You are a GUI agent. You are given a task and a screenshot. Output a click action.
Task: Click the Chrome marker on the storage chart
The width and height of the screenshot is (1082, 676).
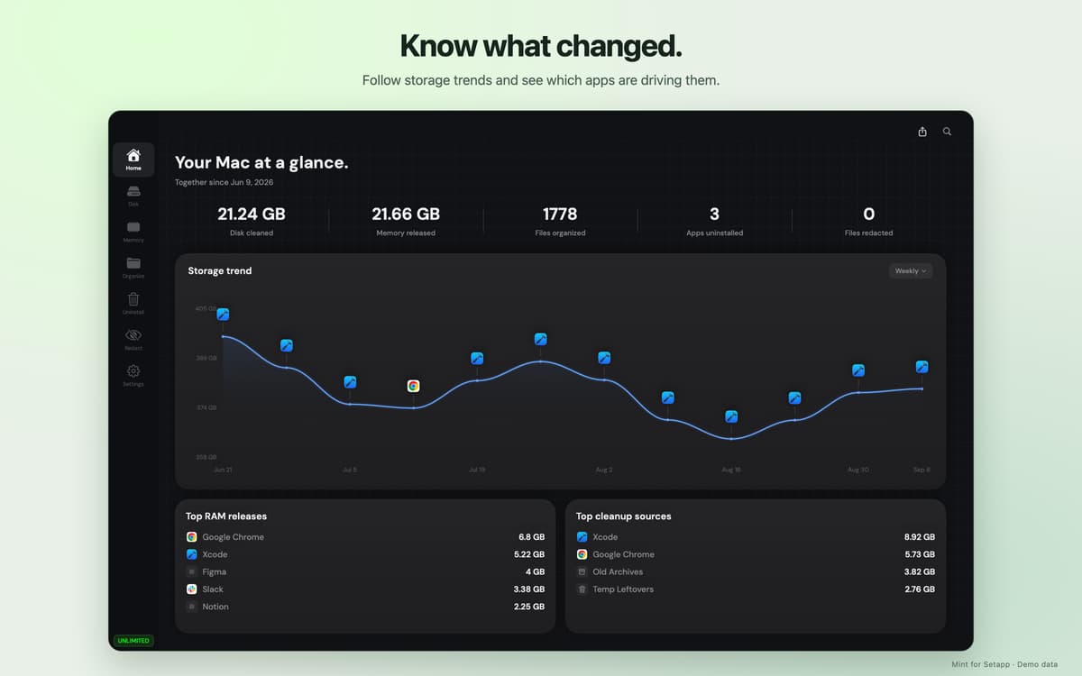coord(413,386)
